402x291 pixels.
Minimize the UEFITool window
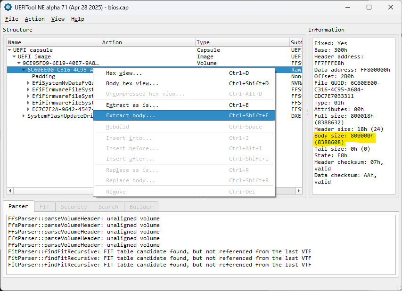point(348,7)
